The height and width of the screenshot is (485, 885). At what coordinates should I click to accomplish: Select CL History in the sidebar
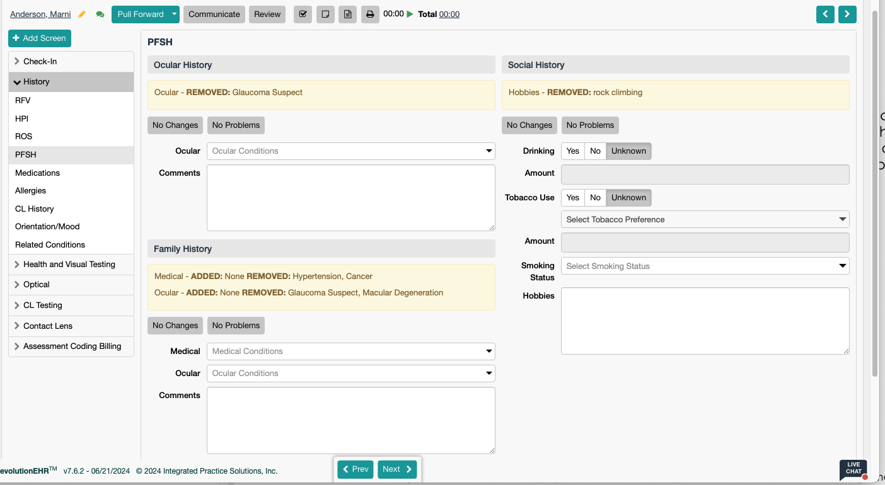pyautogui.click(x=71, y=209)
